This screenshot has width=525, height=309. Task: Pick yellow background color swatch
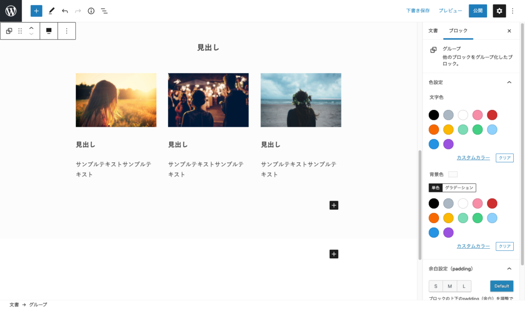(448, 218)
